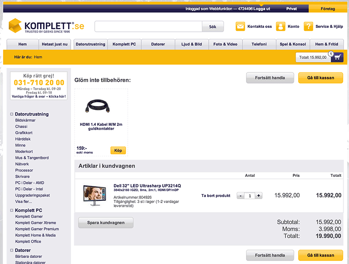
Task: Click the Komplett.se logo
Action: click(46, 26)
